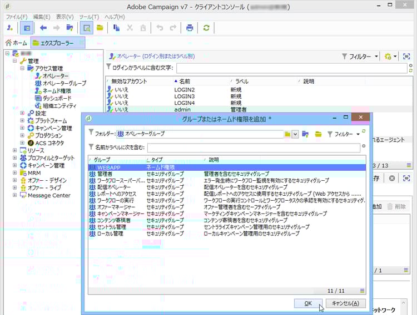Sort operator list by 名前 column header
The image size is (417, 315).
(x=201, y=81)
